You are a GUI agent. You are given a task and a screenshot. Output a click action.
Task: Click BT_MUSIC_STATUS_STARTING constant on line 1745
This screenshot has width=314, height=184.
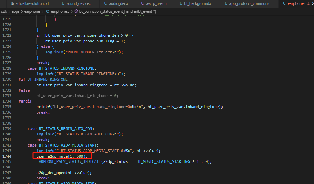pos(163,161)
